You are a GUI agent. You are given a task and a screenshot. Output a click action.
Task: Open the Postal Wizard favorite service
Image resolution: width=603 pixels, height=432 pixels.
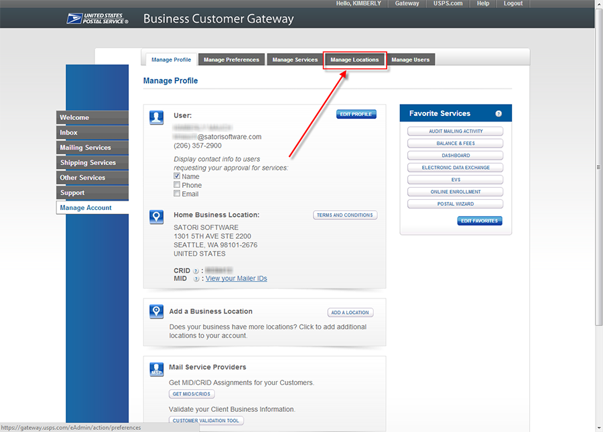tap(456, 204)
